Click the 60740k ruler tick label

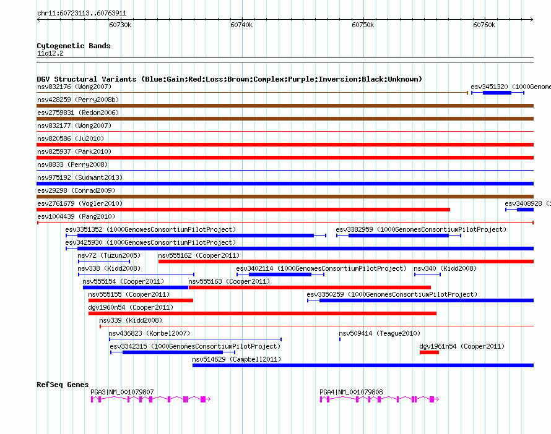241,25
